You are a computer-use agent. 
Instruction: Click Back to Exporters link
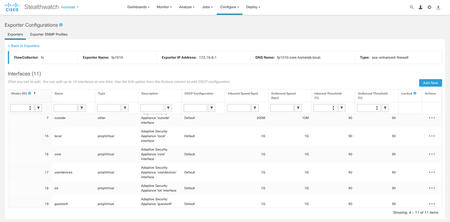click(24, 46)
